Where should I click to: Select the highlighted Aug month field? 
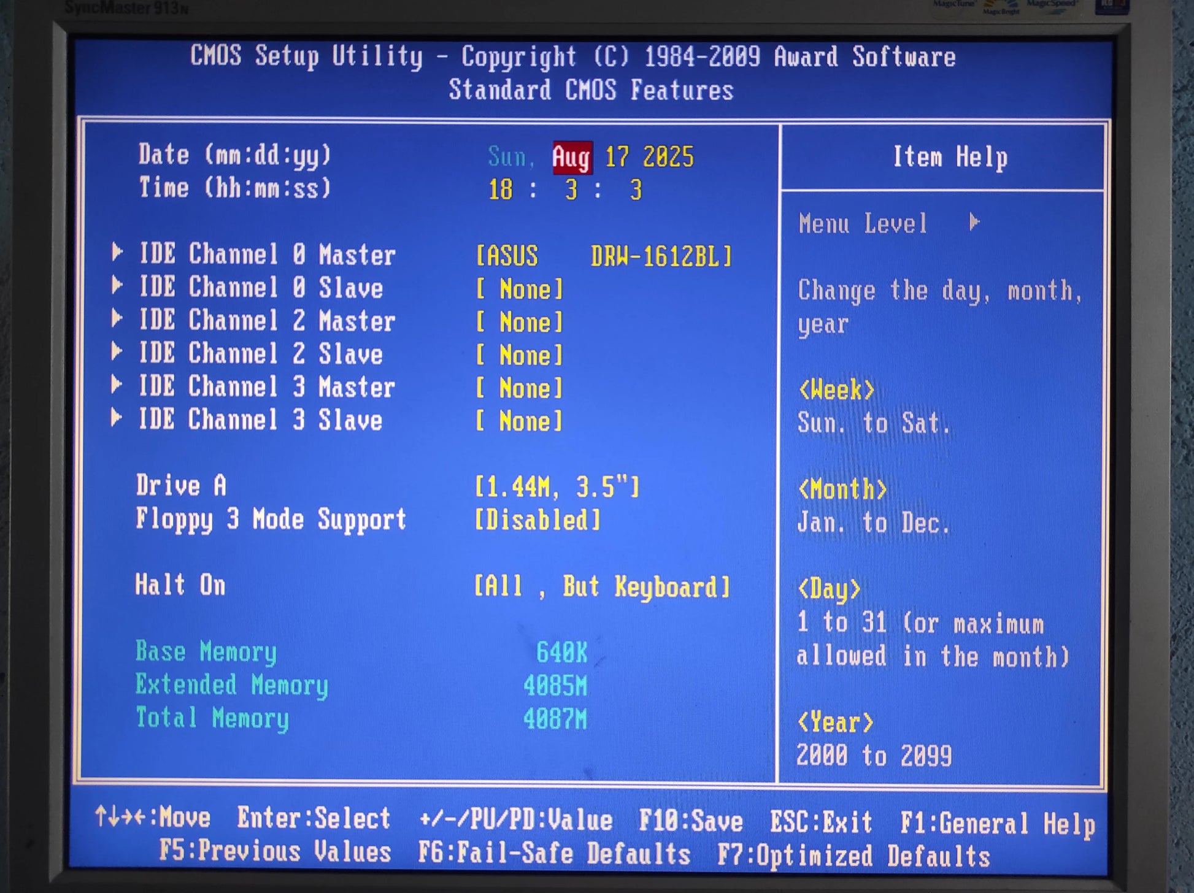[572, 158]
